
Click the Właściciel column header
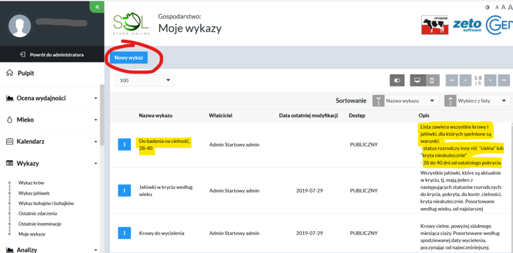click(x=221, y=115)
